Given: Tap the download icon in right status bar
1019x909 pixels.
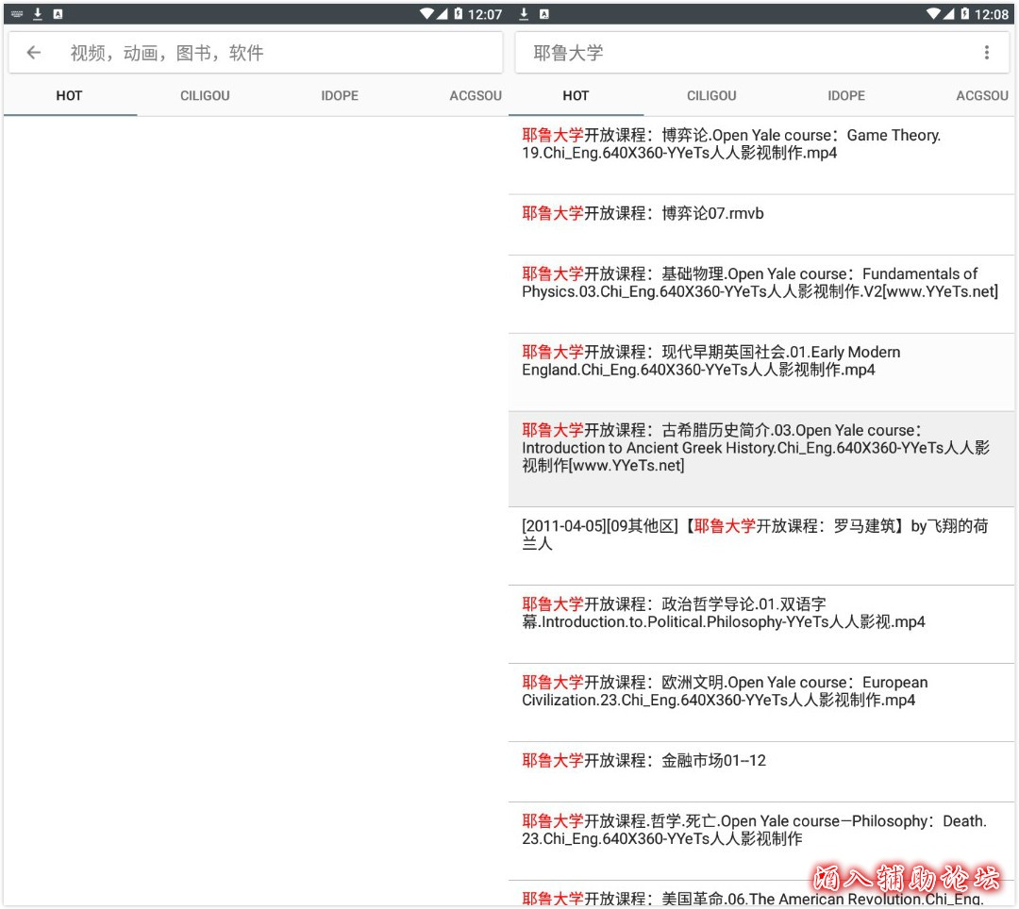Looking at the screenshot, I should tap(524, 13).
